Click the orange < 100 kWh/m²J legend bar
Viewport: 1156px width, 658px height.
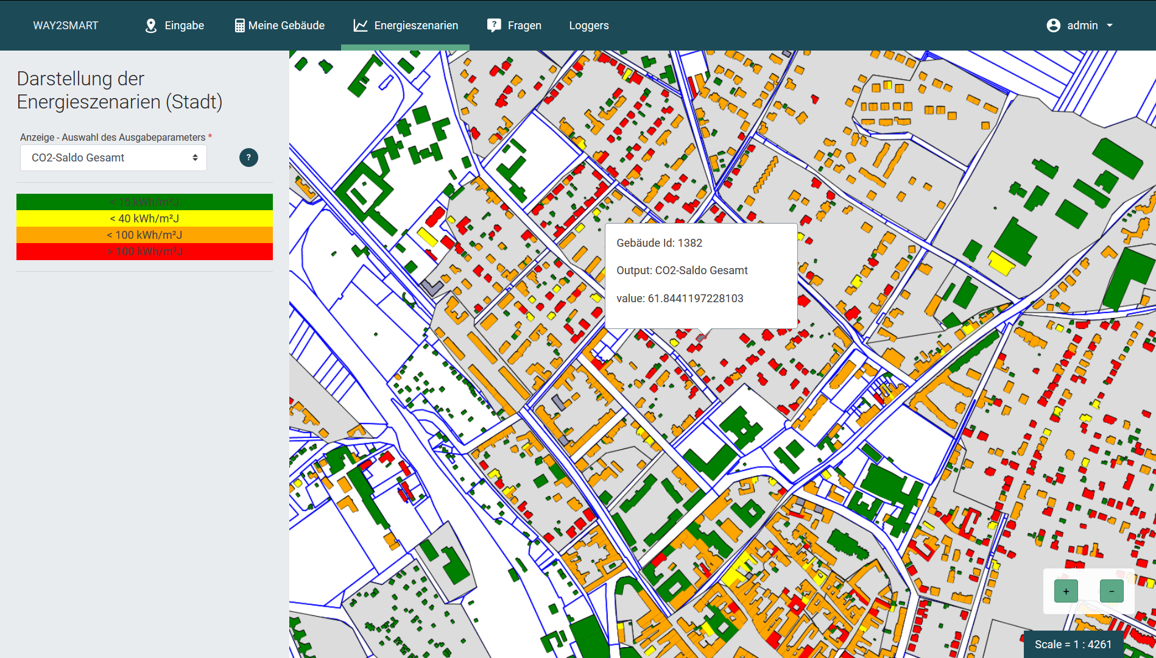pos(144,235)
